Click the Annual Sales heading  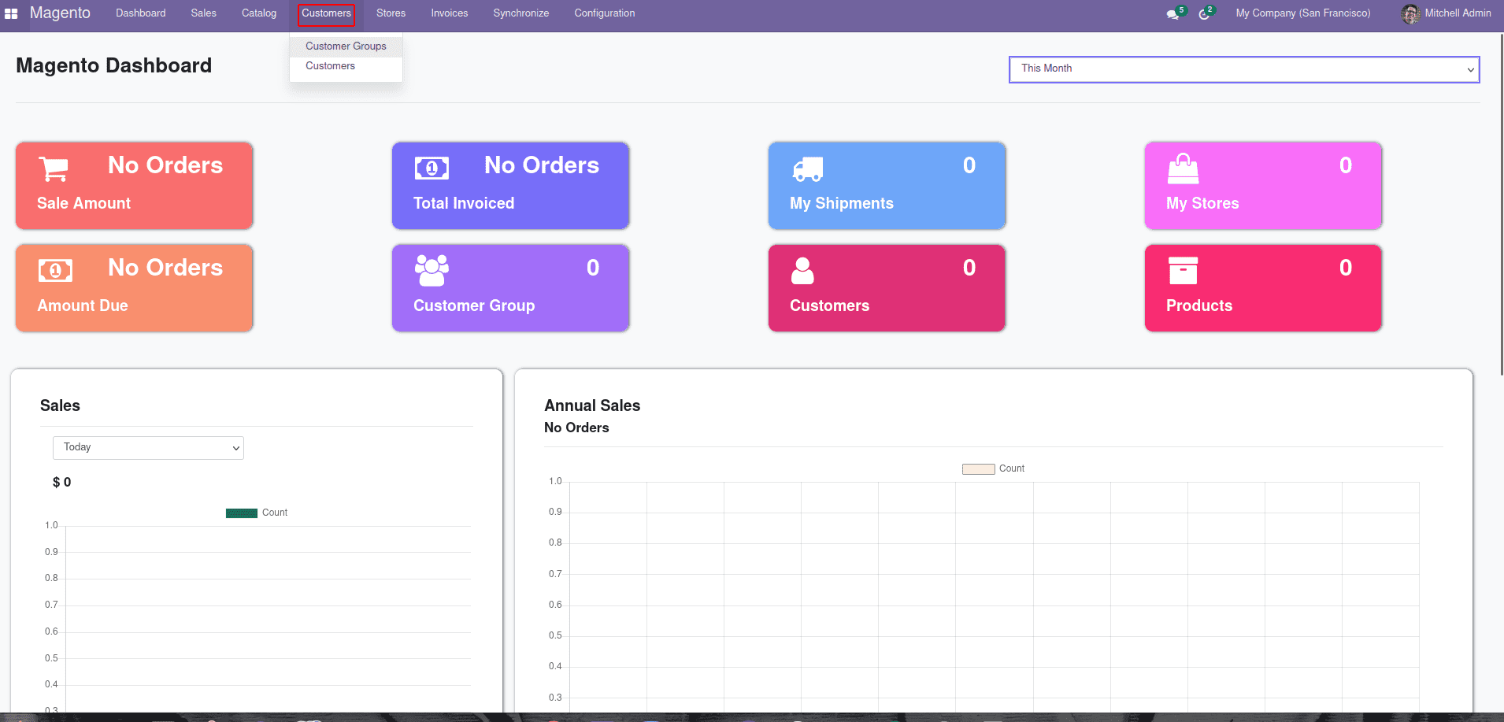[x=592, y=405]
